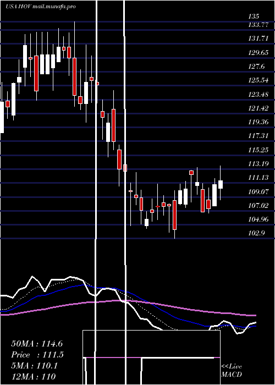Click the 125.54 price axis label
The height and width of the screenshot is (385, 275).
coord(258,80)
